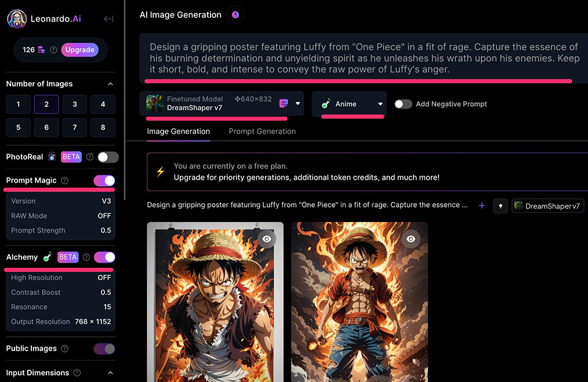The image size is (588, 382).
Task: Select 3 images
Action: click(75, 104)
